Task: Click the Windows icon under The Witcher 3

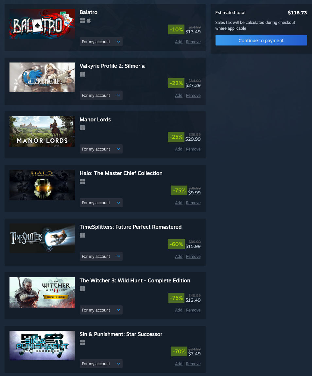Action: (82, 289)
